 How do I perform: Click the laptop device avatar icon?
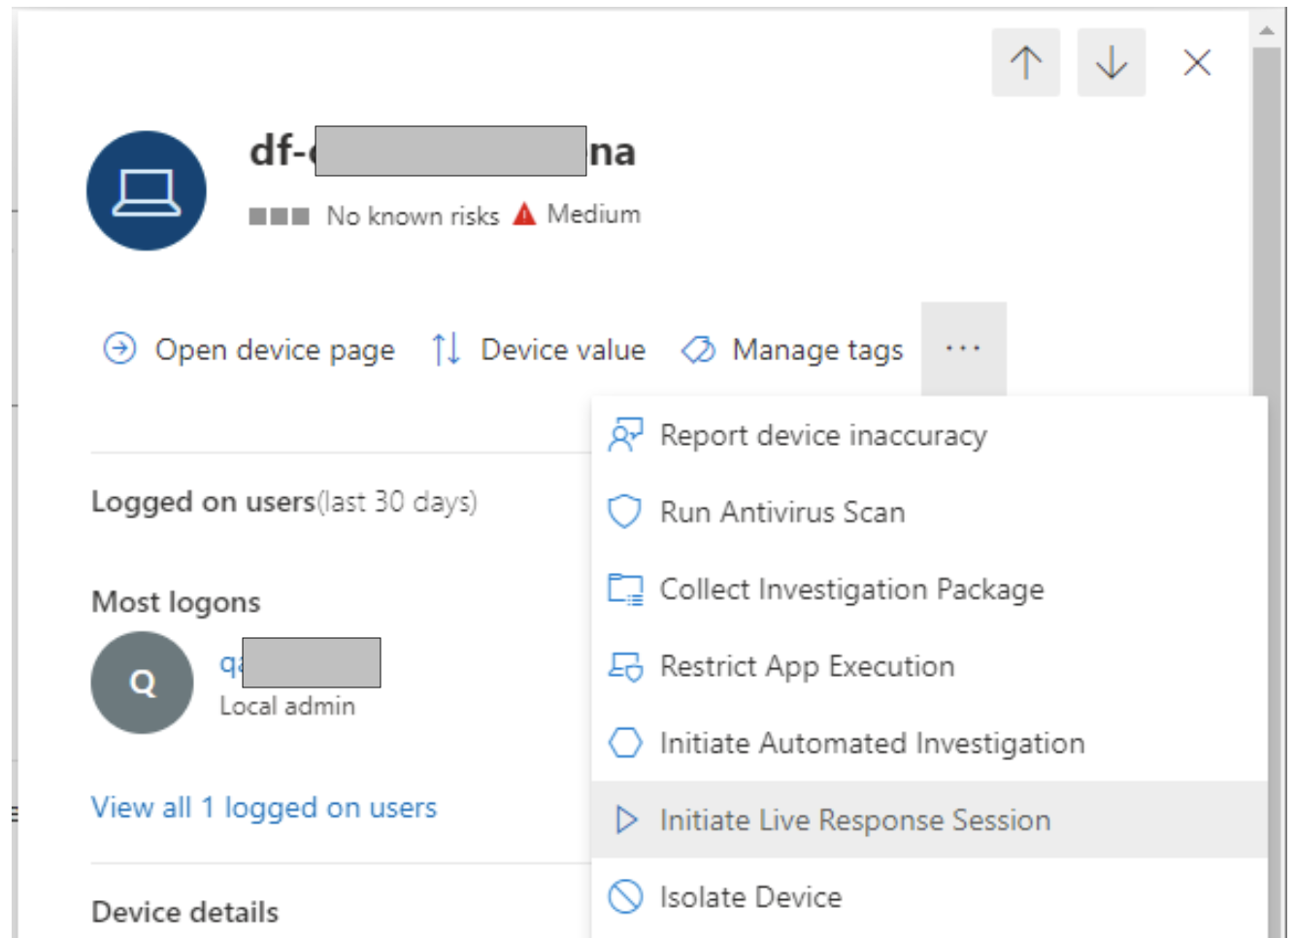146,191
